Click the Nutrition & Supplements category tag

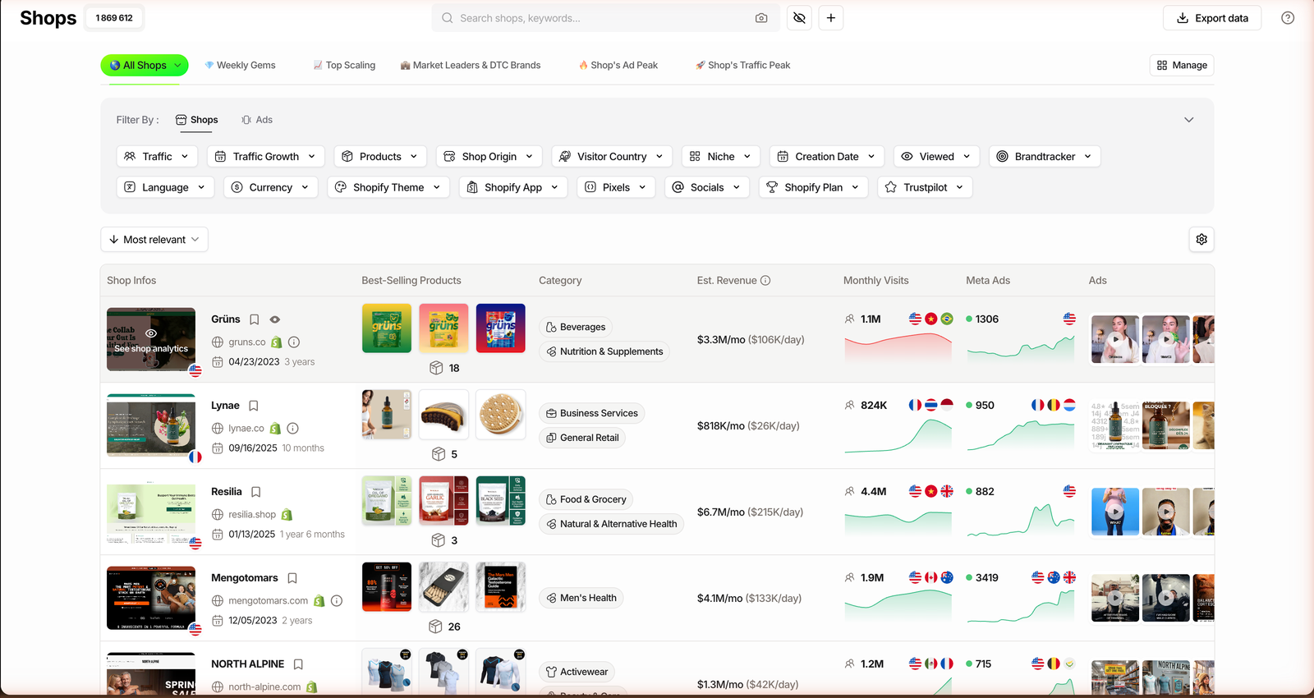pyautogui.click(x=604, y=351)
